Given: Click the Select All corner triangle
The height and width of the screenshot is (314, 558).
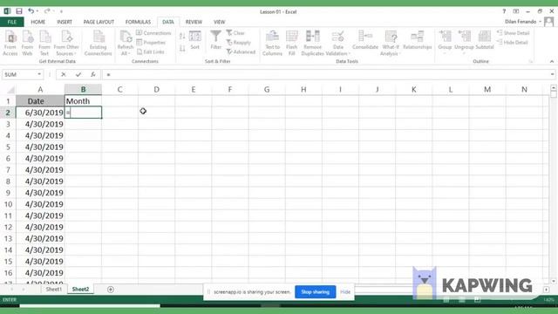Looking at the screenshot, I should 10,89.
